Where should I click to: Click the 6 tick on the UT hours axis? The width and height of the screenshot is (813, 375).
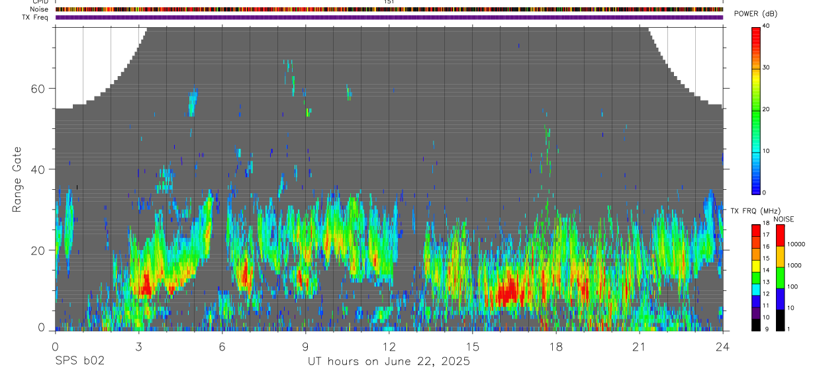pos(222,347)
